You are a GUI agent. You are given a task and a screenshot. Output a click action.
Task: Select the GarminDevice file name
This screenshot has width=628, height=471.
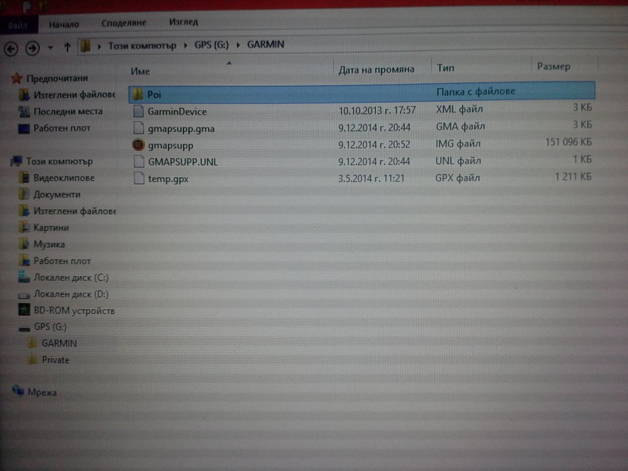coord(177,112)
